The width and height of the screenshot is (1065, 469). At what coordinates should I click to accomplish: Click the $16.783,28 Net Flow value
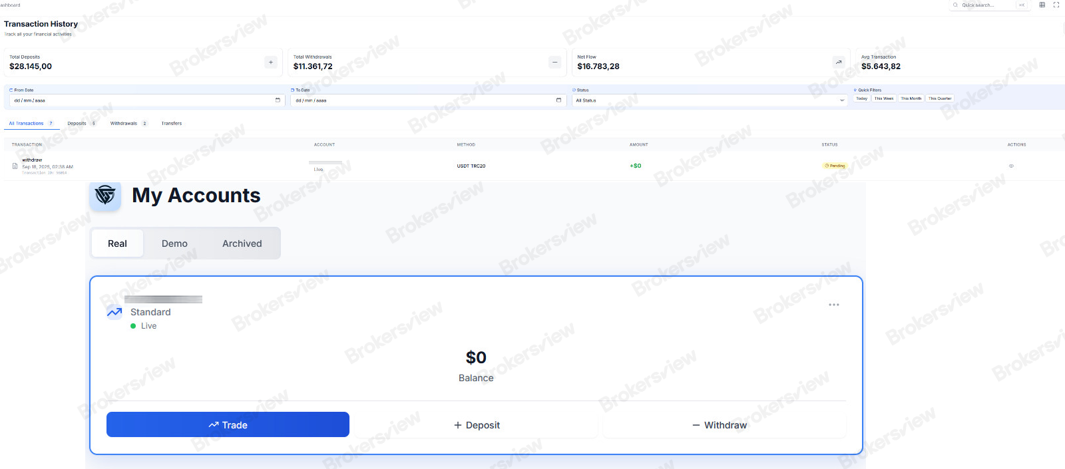(598, 67)
